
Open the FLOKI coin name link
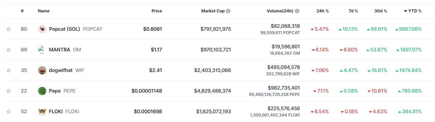56,112
